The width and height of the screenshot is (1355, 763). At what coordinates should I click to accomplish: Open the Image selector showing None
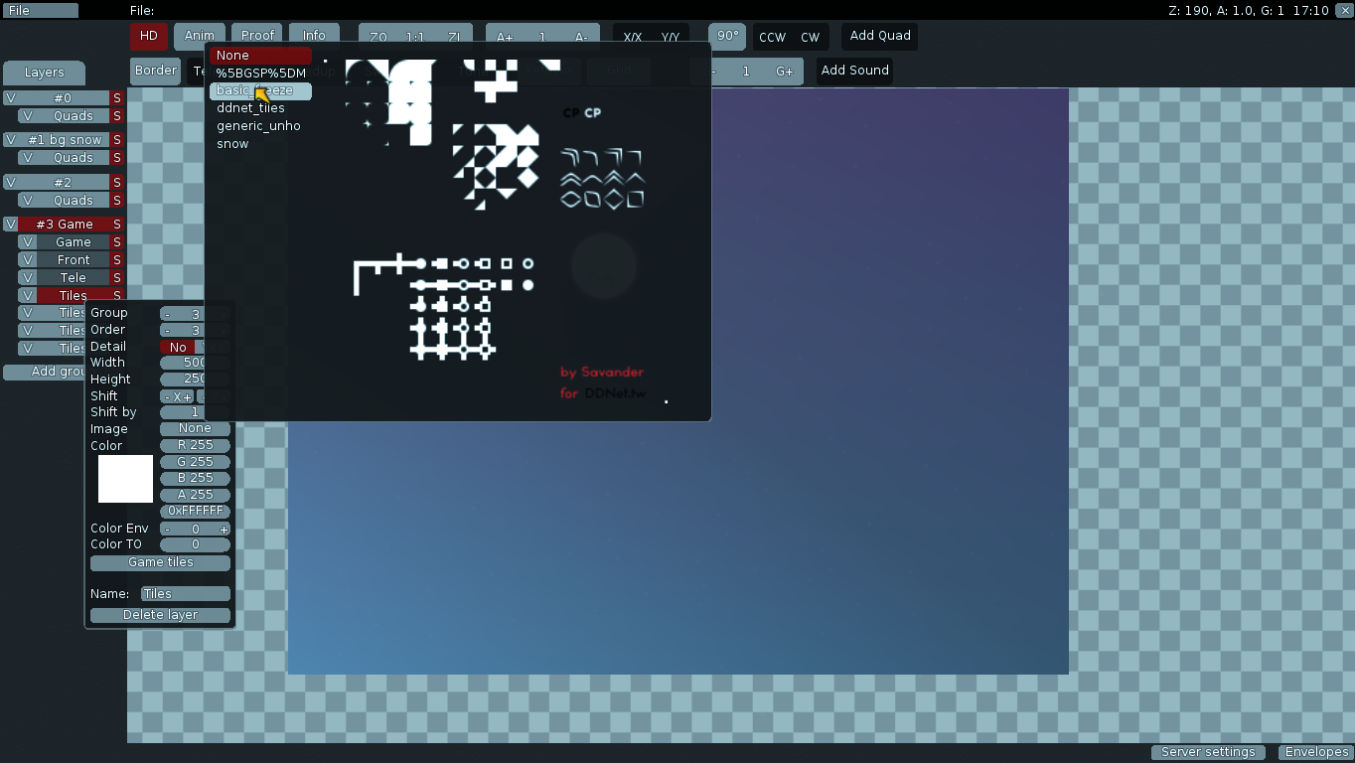tap(195, 429)
